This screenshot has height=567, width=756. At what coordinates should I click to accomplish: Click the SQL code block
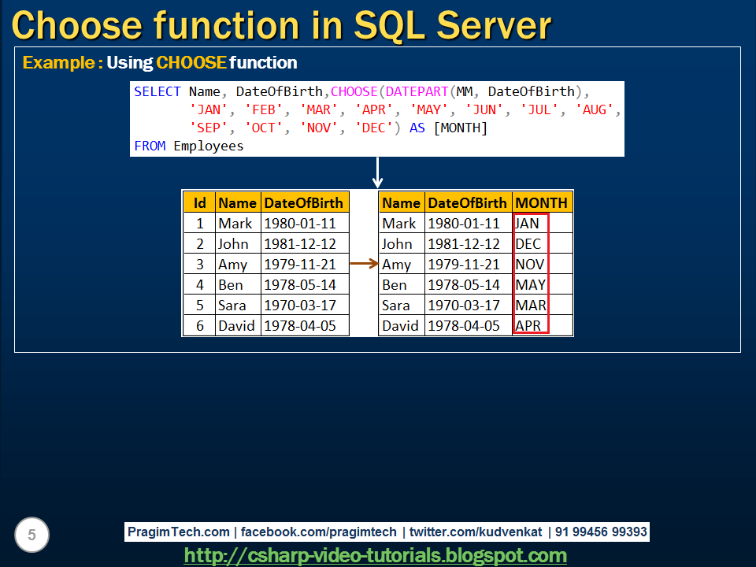tap(376, 118)
